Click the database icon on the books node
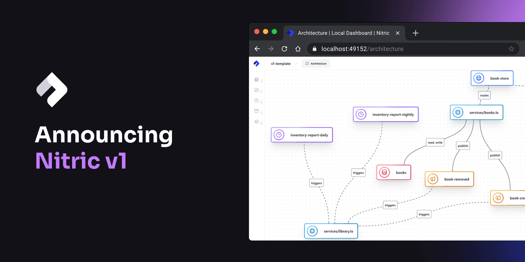This screenshot has height=262, width=525. tap(385, 172)
